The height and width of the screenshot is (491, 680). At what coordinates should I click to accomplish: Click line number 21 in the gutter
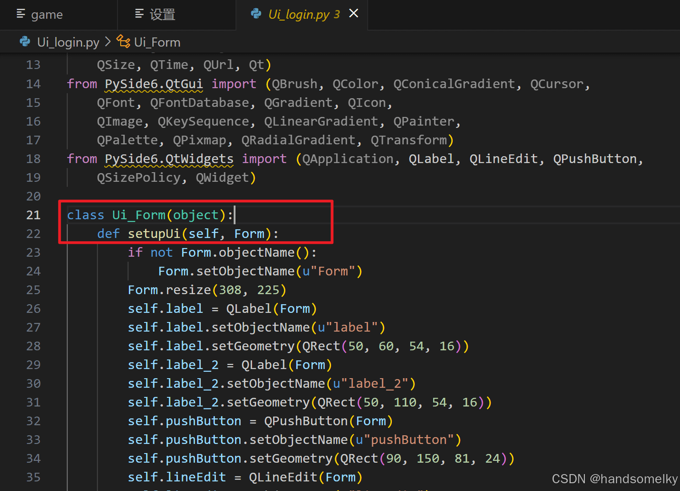[x=33, y=215]
